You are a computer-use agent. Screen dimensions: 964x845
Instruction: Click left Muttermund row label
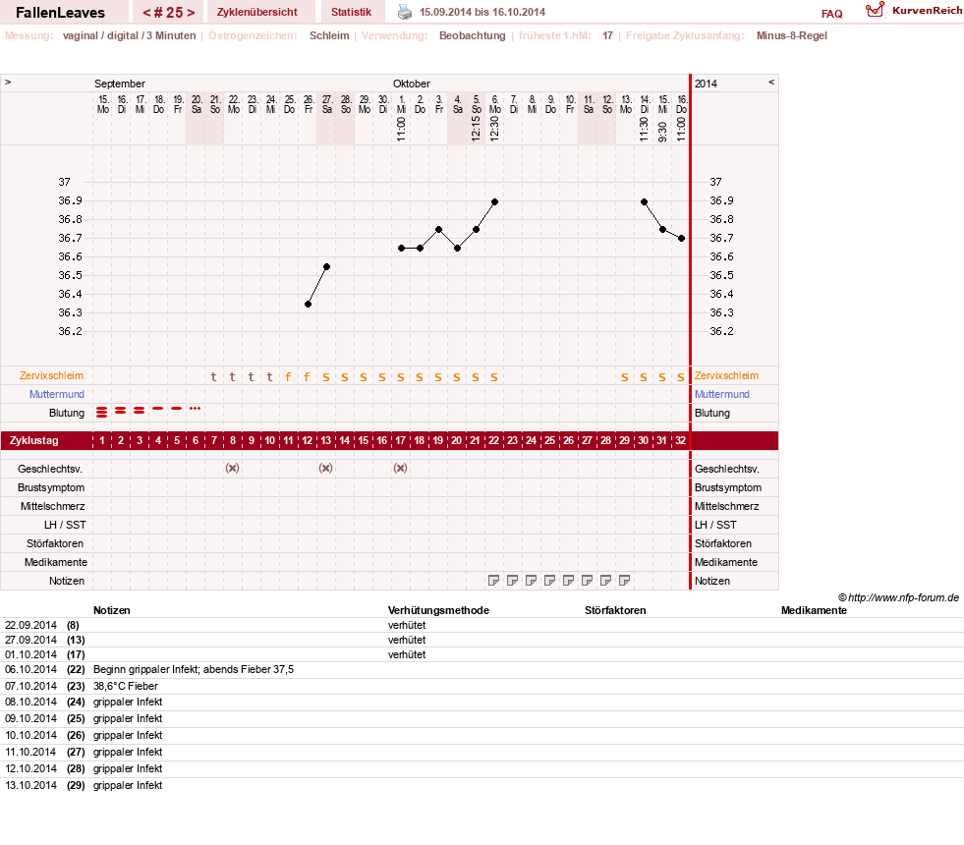point(57,394)
